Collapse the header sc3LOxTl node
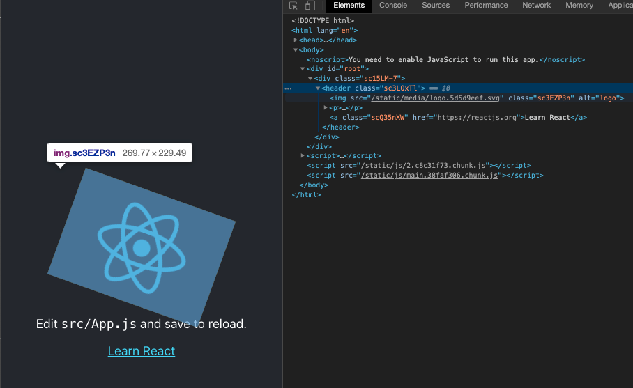Image resolution: width=633 pixels, height=388 pixels. pyautogui.click(x=318, y=88)
